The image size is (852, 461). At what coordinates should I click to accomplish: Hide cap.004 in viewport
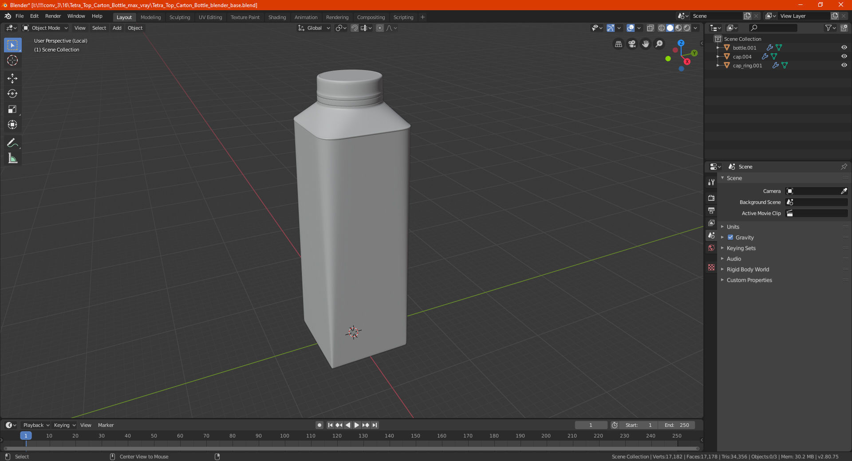pyautogui.click(x=844, y=56)
